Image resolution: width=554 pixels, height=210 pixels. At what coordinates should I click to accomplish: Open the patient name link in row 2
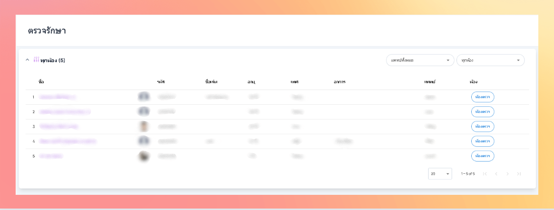[x=65, y=112]
